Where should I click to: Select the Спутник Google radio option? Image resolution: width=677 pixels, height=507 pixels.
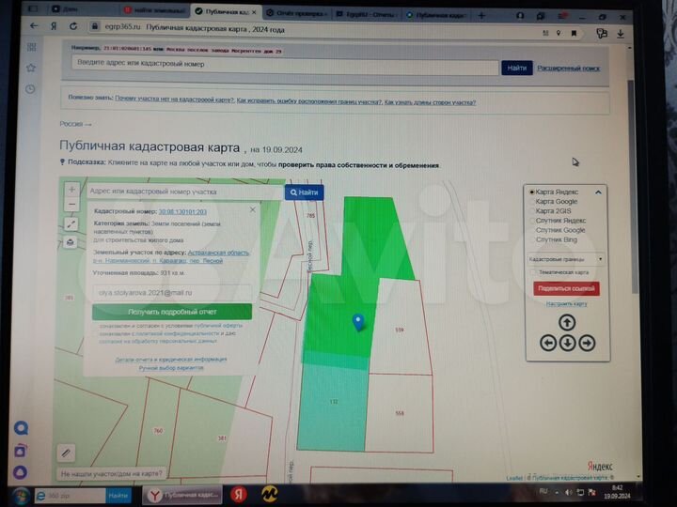[x=532, y=230]
